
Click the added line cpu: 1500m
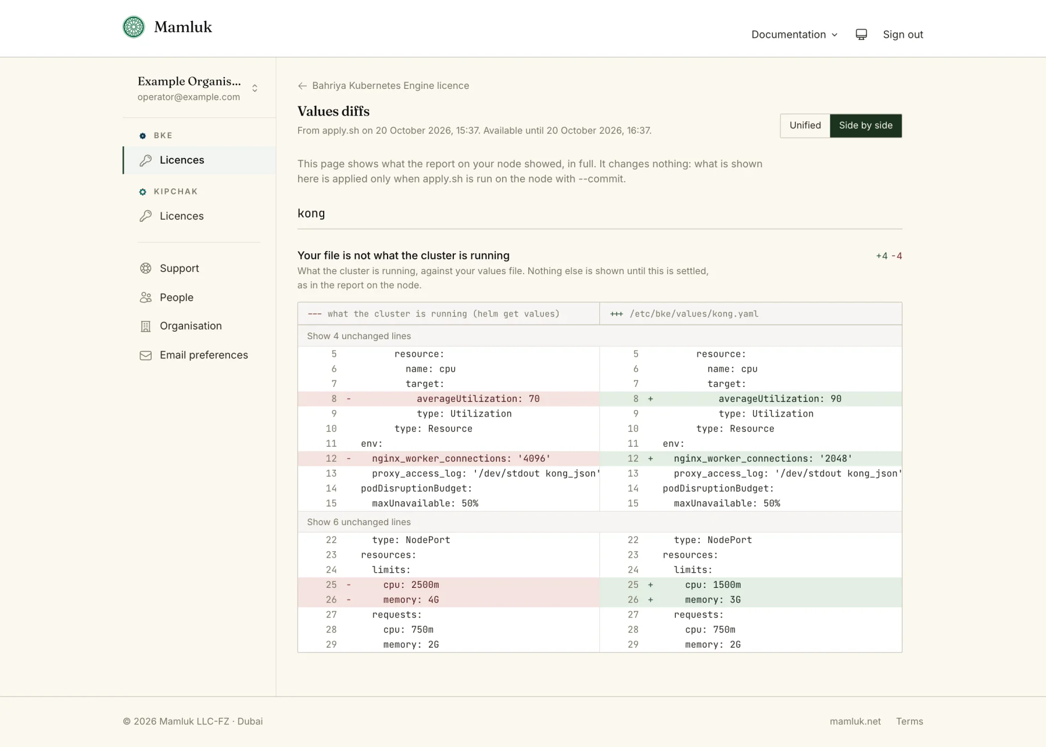tap(751, 585)
